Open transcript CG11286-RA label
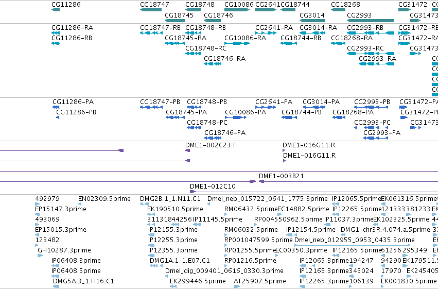 click(x=73, y=28)
